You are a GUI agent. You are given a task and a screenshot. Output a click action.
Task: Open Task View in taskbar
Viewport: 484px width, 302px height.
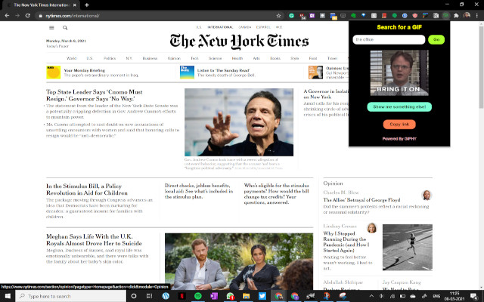tap(150, 296)
